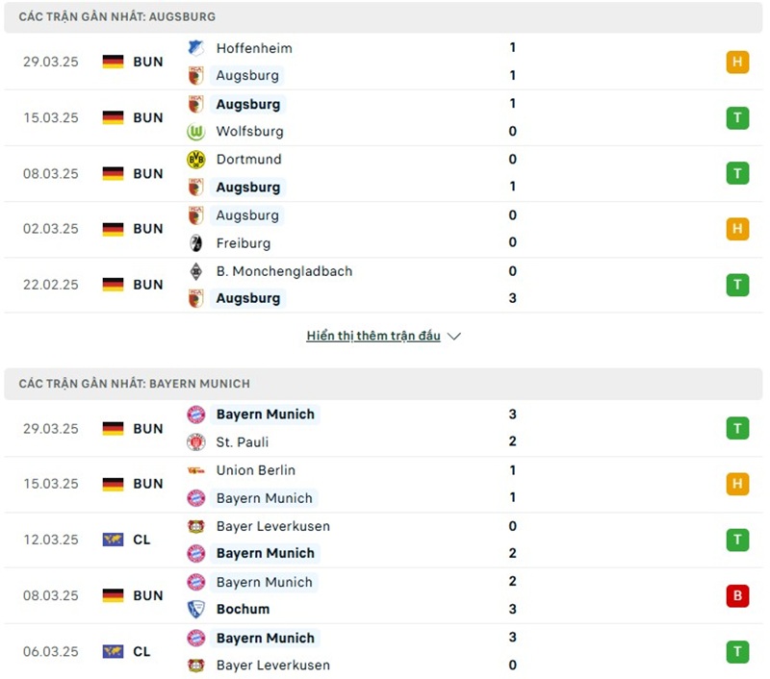
Task: Click the 'Hiển thị thêm trận đấu' link
Action: pyautogui.click(x=373, y=337)
